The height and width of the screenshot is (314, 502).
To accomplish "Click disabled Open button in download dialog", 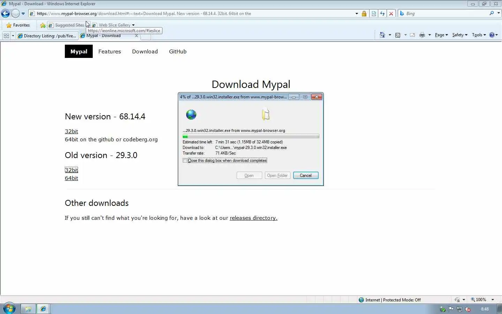I will [x=249, y=175].
